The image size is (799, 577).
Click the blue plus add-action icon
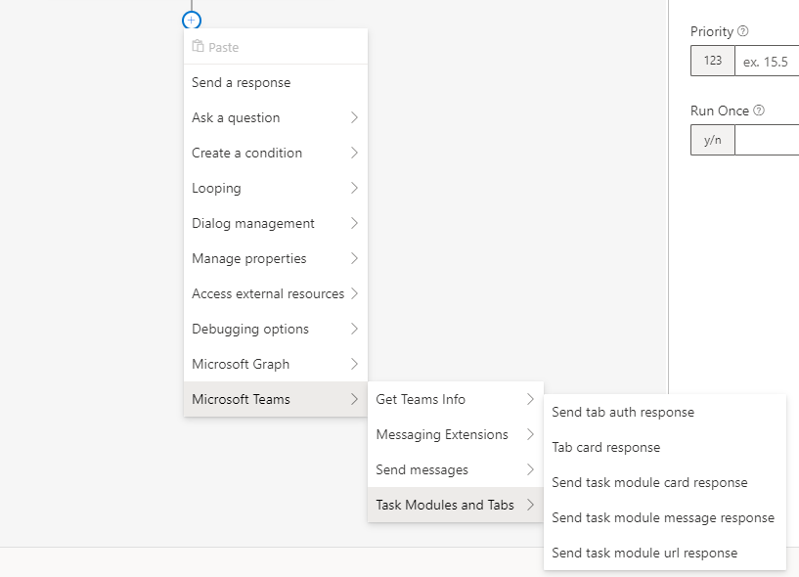192,21
